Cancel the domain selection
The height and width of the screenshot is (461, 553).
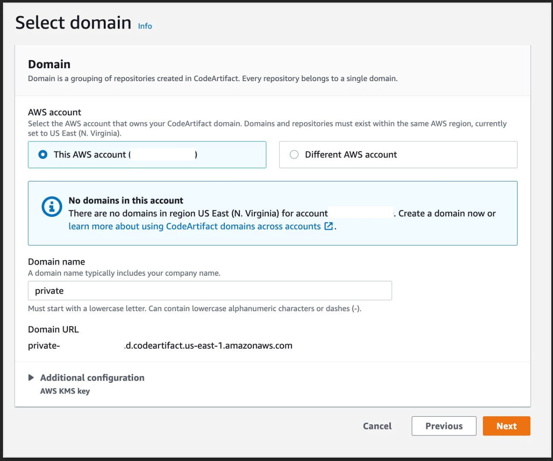pyautogui.click(x=377, y=426)
